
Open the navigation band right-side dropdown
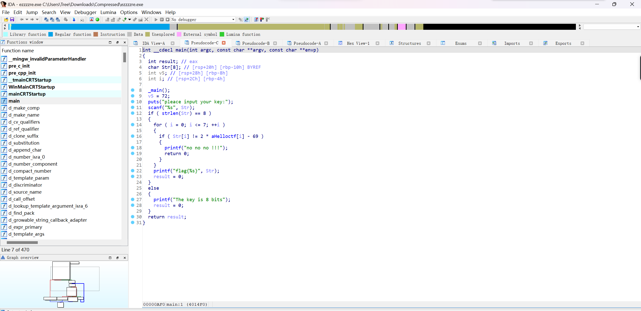[x=638, y=27]
